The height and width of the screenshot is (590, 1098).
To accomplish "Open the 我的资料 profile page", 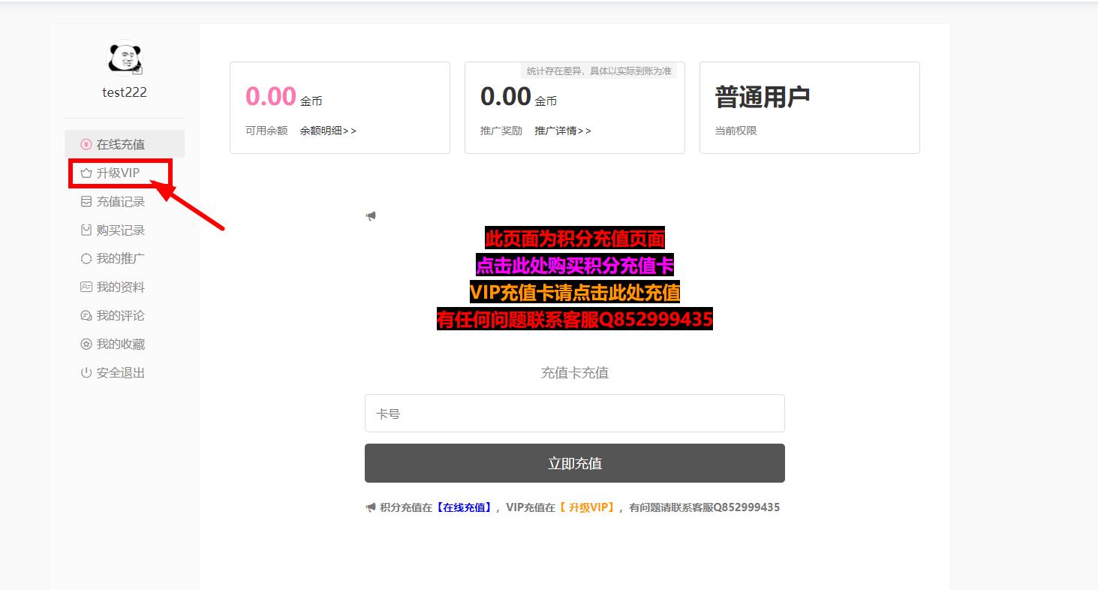I will click(125, 287).
